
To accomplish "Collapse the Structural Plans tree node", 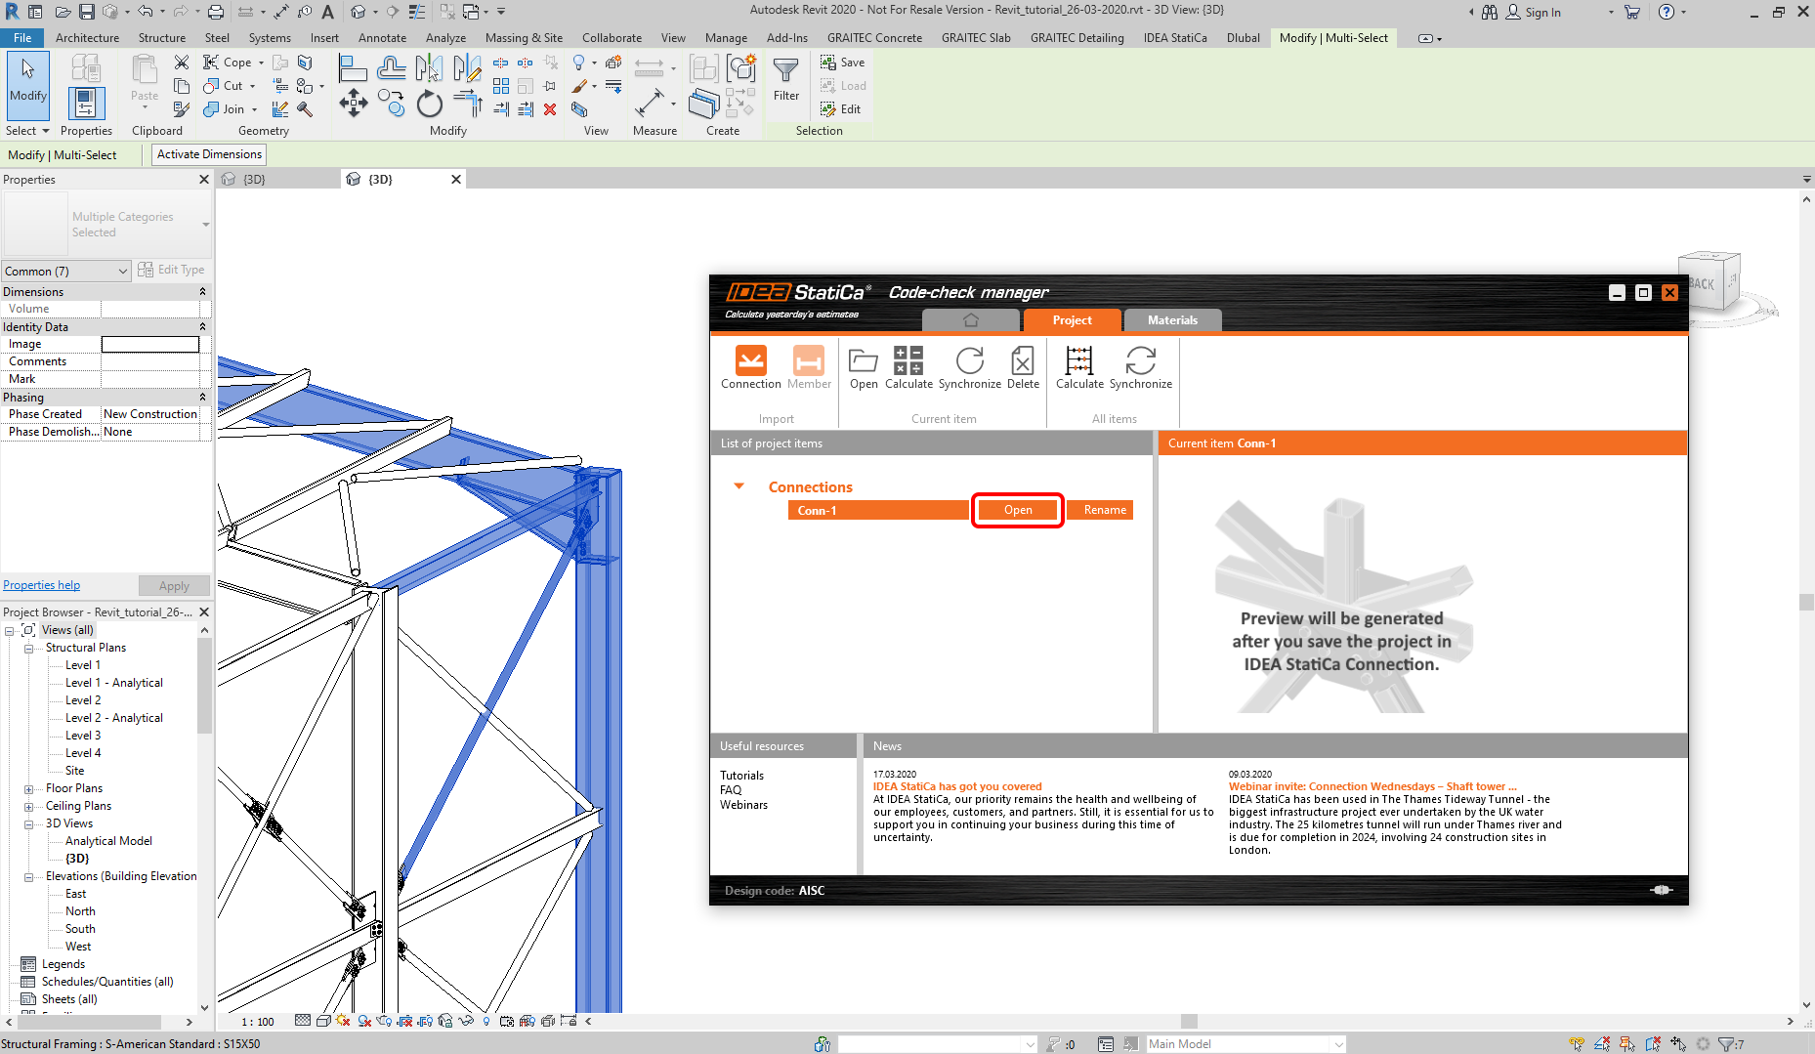I will (28, 649).
